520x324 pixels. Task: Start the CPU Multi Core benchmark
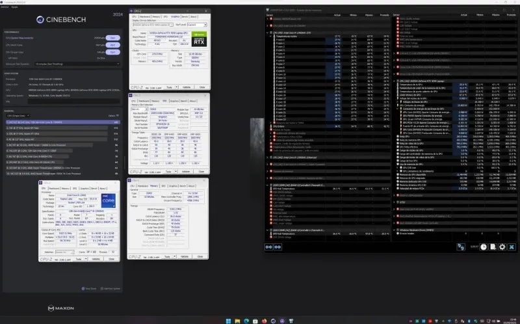point(112,45)
